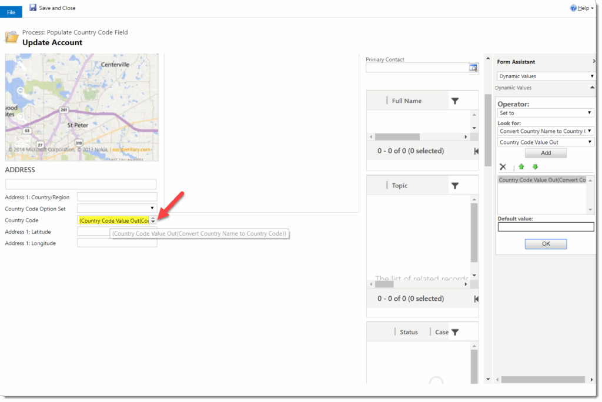Jump to first record in Full Name list
The width and height of the screenshot is (602, 402).
coord(476,150)
